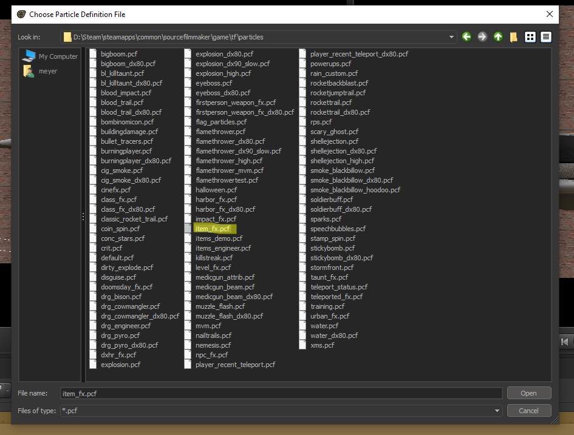The height and width of the screenshot is (435, 574).
Task: Select class_fx.pcf file
Action: pyautogui.click(x=118, y=200)
